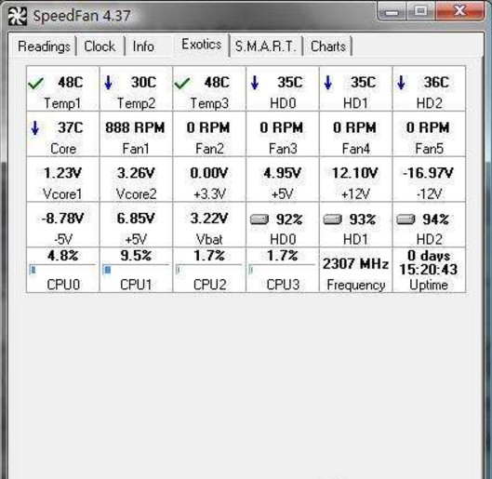
Task: Switch to the Readings tab
Action: 44,47
